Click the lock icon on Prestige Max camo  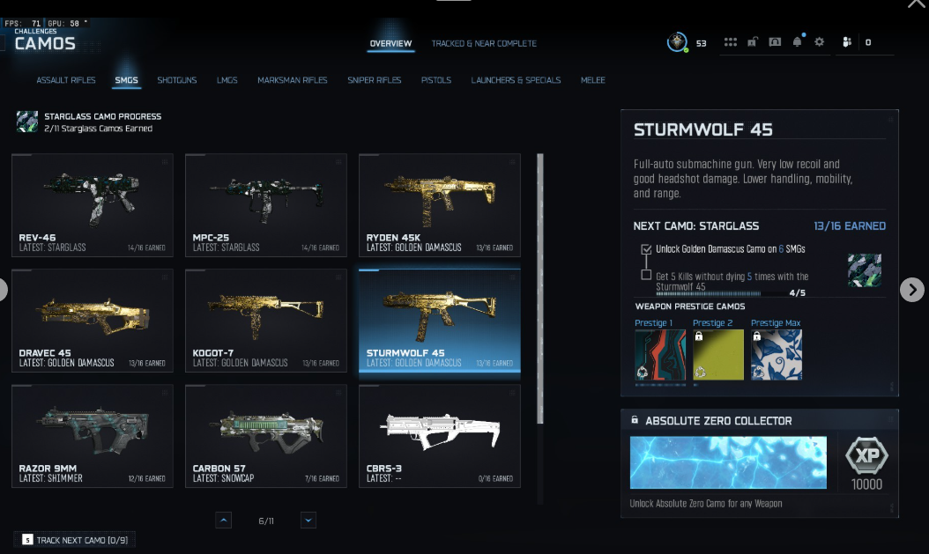(756, 336)
